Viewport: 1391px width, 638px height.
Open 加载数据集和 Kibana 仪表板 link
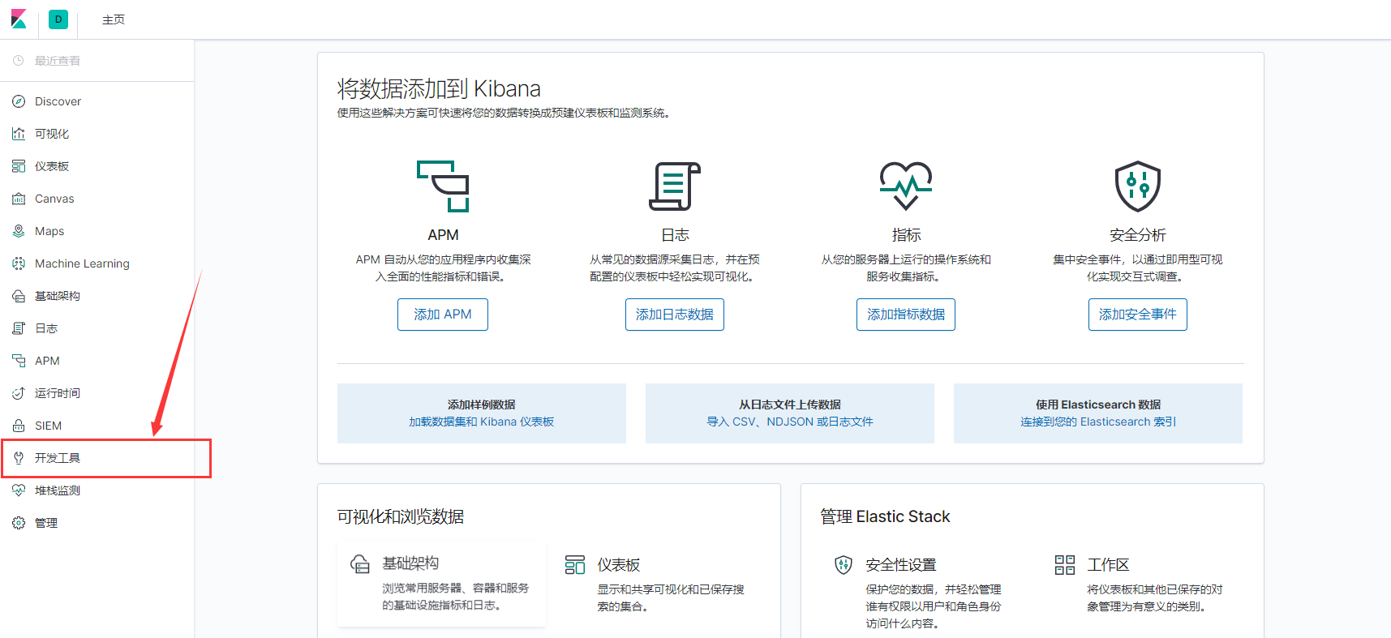(x=482, y=422)
